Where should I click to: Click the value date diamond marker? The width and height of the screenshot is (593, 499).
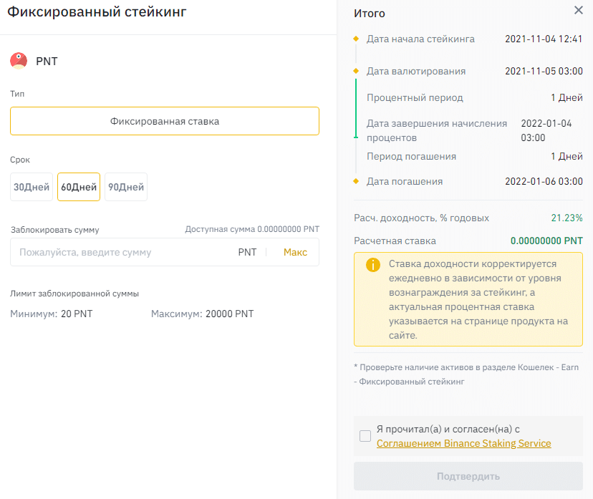pos(356,71)
